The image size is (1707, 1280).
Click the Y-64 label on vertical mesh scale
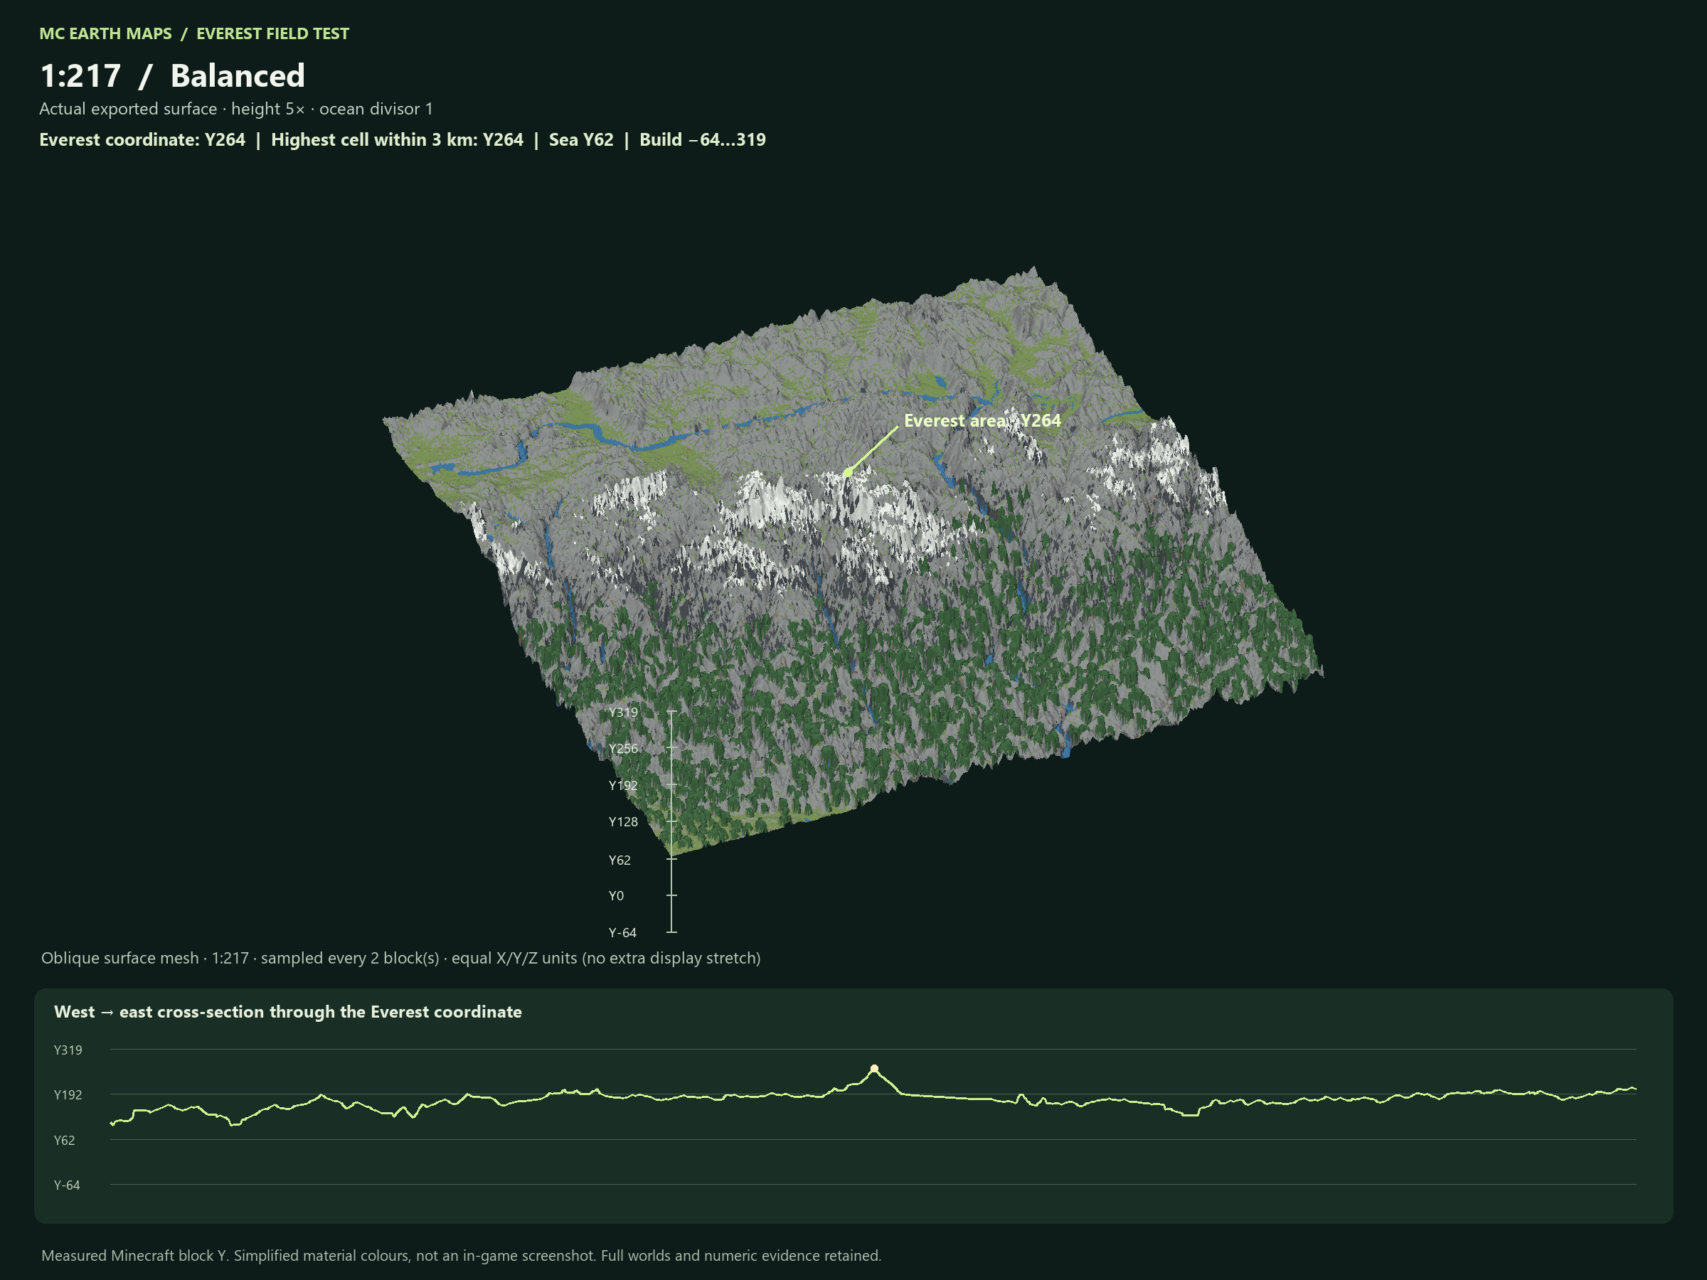(x=622, y=933)
